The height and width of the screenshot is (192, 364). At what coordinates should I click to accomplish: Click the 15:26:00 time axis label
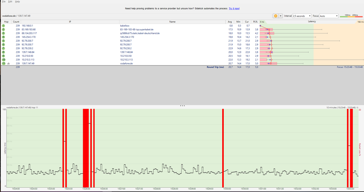pyautogui.click(x=86, y=189)
